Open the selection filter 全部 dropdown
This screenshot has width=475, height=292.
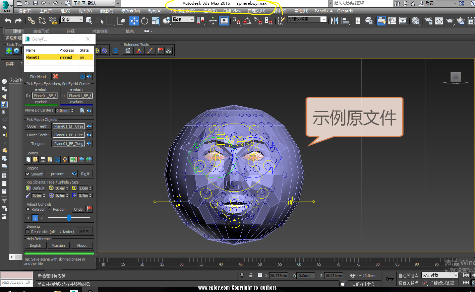(x=72, y=19)
